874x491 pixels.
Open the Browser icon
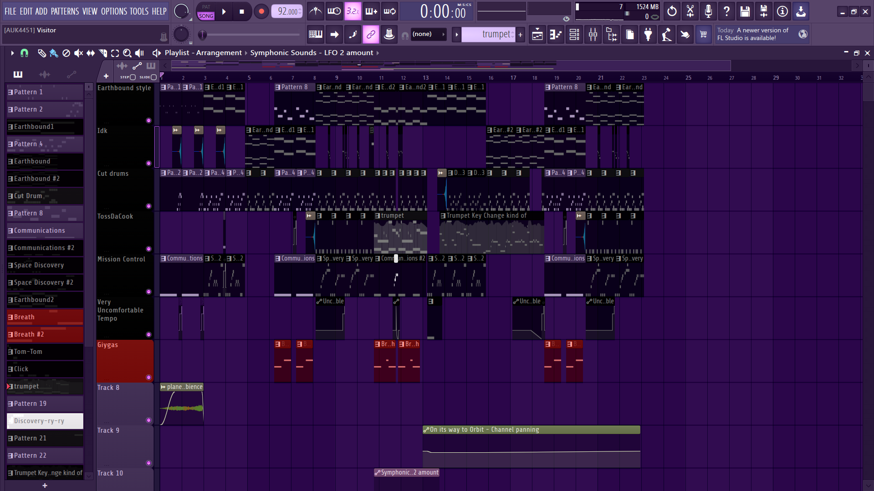click(612, 34)
